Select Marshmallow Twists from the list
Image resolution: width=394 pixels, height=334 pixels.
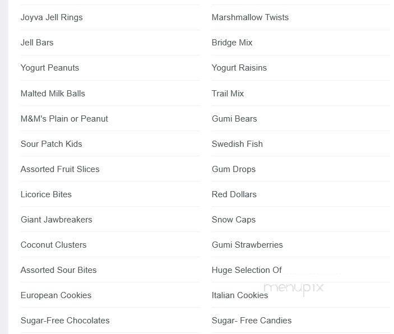250,17
